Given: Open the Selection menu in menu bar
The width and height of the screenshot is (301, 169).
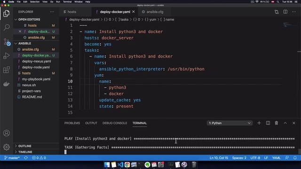Looking at the screenshot, I should [x=35, y=2].
